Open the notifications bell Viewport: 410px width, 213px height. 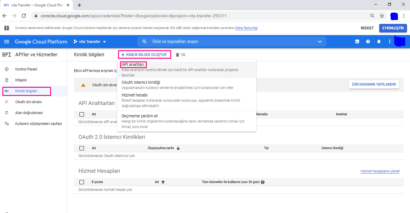pos(379,42)
